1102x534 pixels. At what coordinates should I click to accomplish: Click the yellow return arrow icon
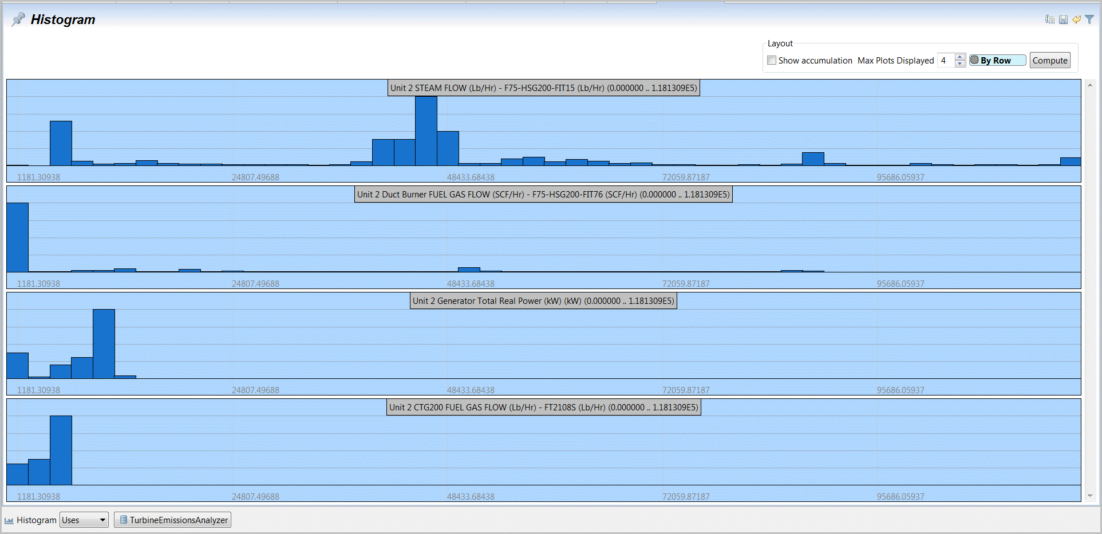tap(1076, 19)
